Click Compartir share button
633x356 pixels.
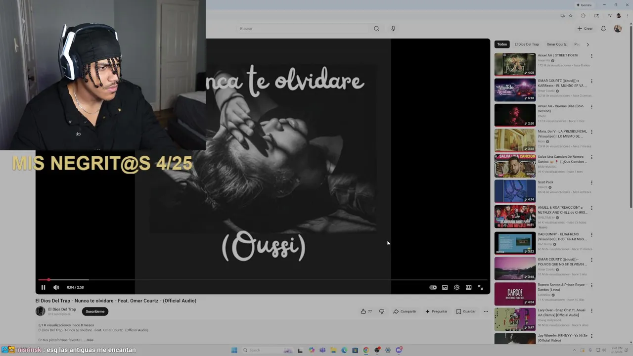pos(405,311)
